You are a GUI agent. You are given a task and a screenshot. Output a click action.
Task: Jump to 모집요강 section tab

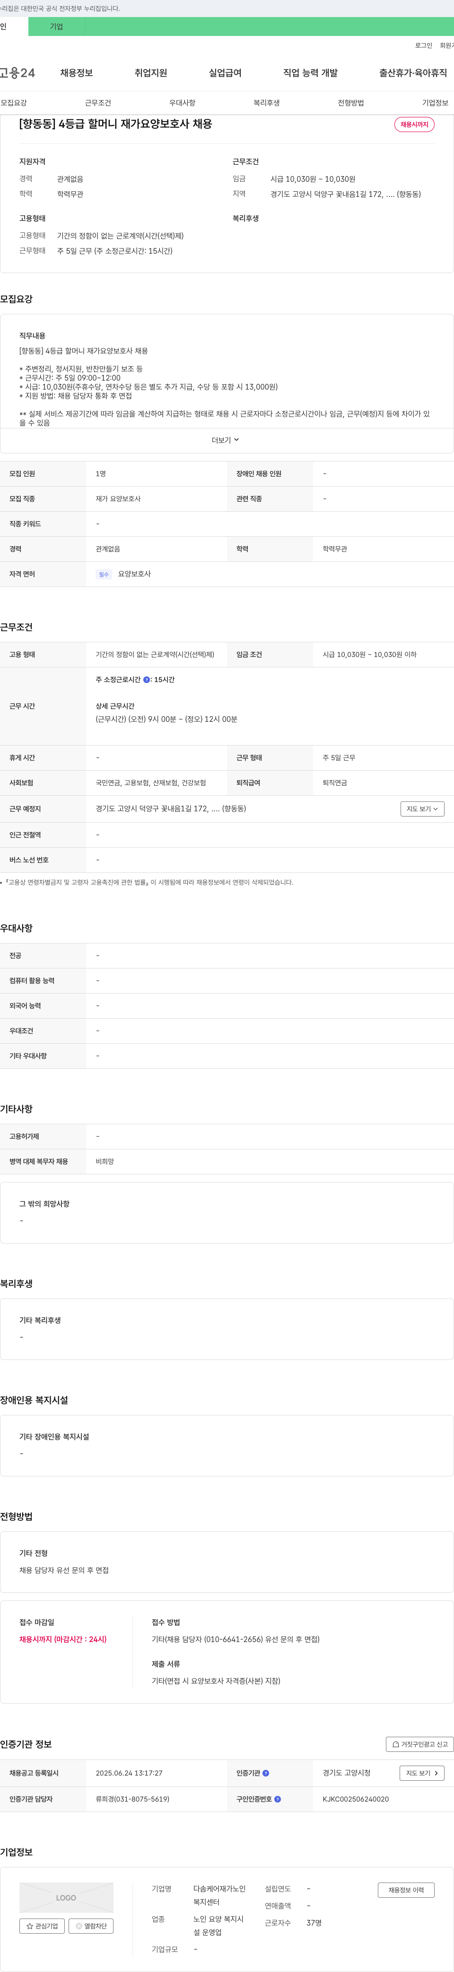point(14,103)
